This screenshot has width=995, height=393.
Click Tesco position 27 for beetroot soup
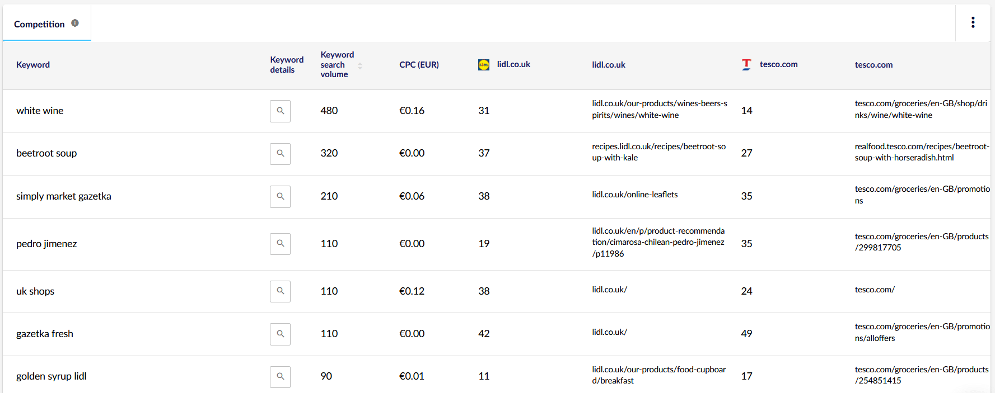point(747,153)
